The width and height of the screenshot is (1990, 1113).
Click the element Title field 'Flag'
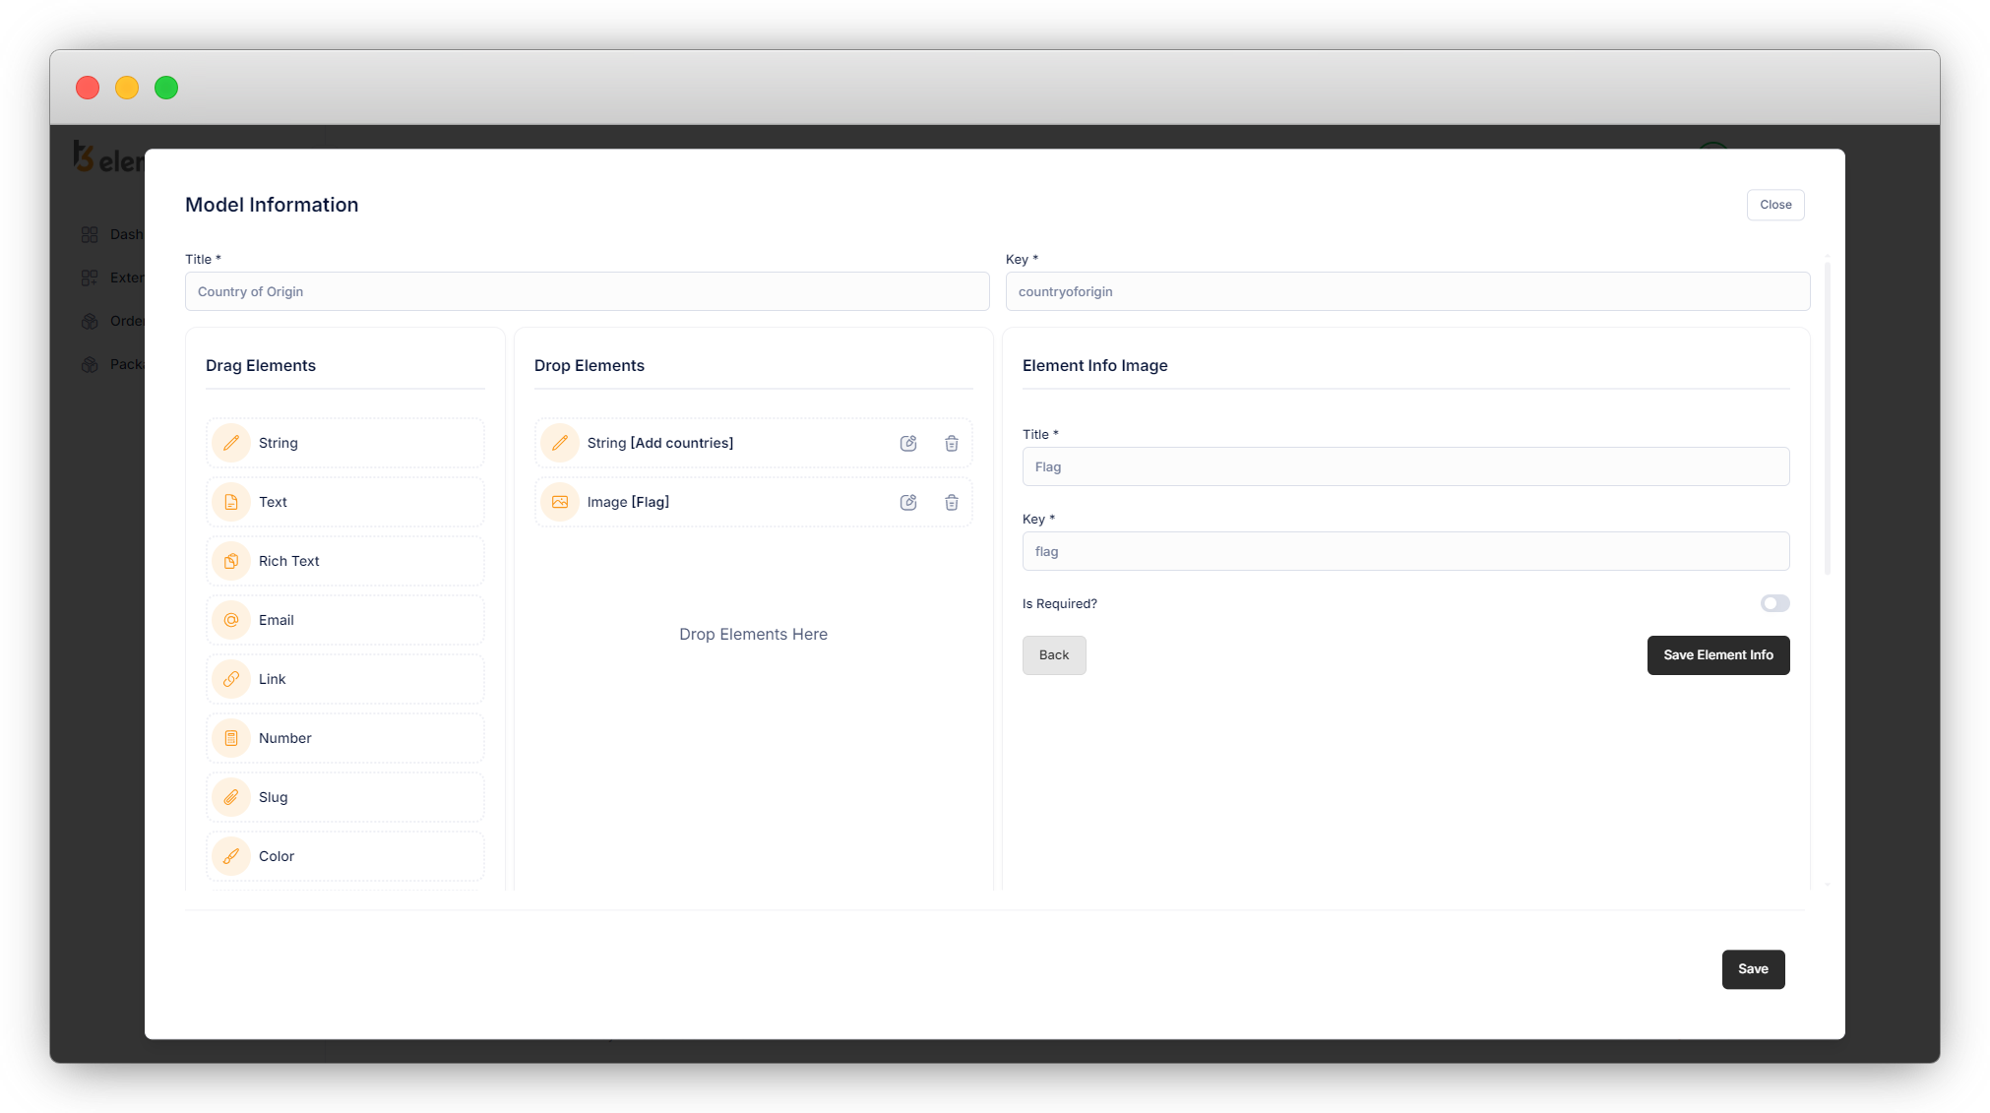click(1404, 467)
